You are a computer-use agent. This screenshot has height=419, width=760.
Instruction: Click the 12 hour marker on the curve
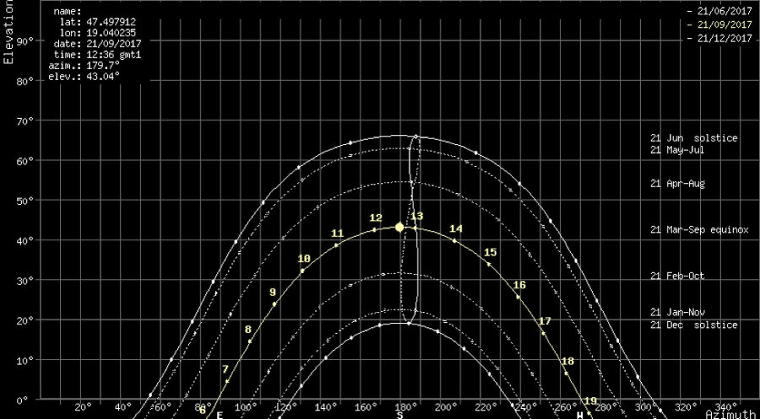tap(376, 219)
